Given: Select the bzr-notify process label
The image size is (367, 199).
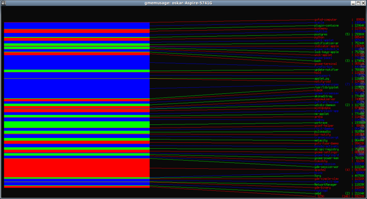Looking at the screenshot, I should pyautogui.click(x=323, y=134).
